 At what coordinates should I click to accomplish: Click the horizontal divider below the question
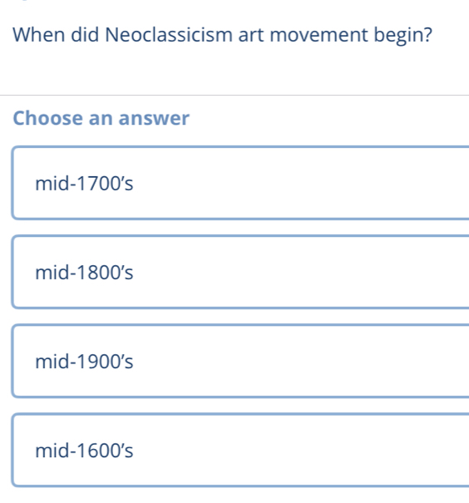(x=234, y=95)
